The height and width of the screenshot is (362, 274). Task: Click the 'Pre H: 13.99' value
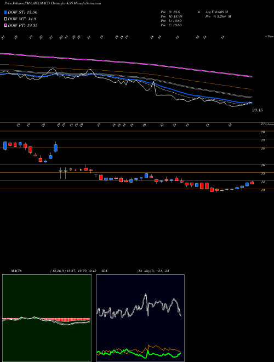tap(171, 16)
